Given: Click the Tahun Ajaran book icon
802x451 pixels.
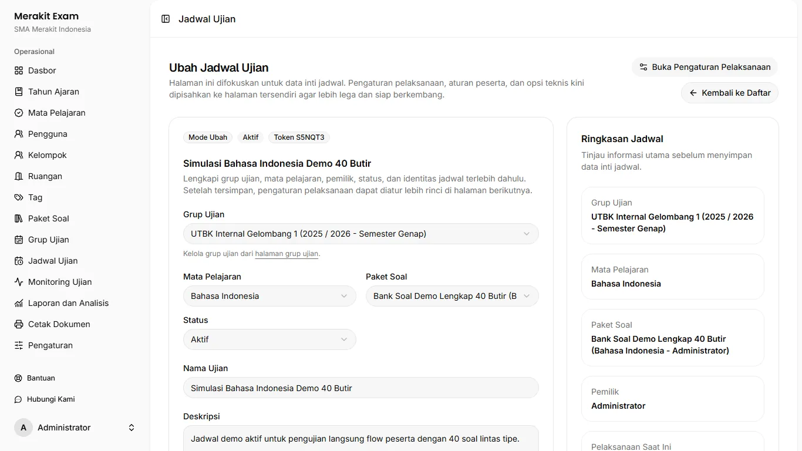Looking at the screenshot, I should pyautogui.click(x=19, y=92).
